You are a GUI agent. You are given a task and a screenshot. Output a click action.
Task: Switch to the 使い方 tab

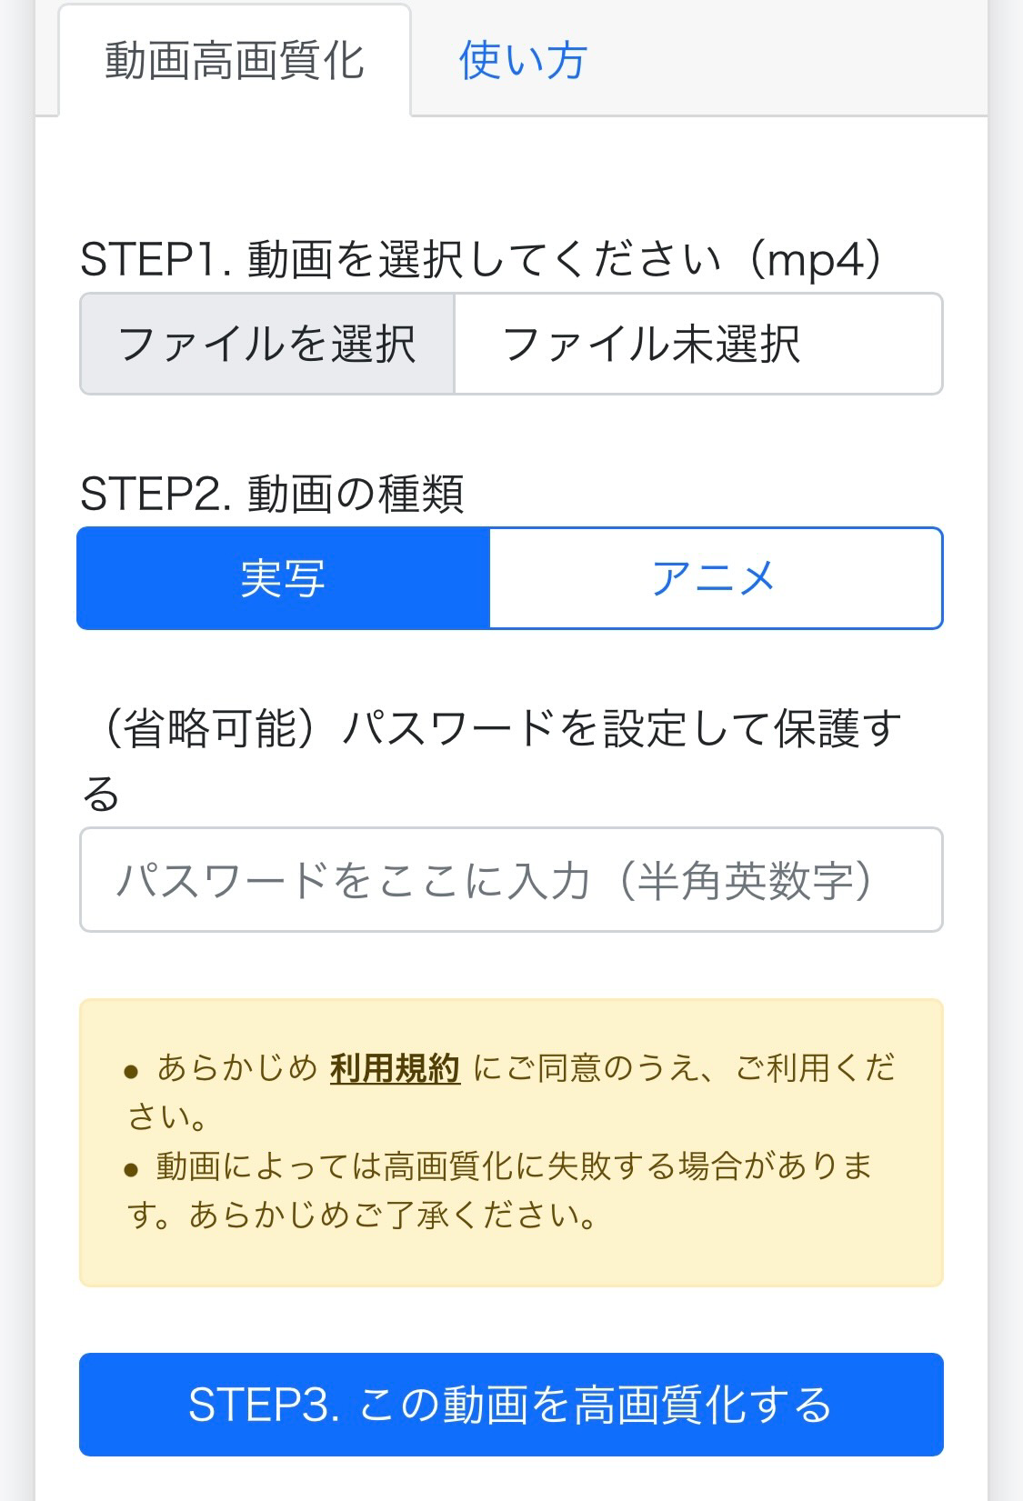click(x=522, y=61)
